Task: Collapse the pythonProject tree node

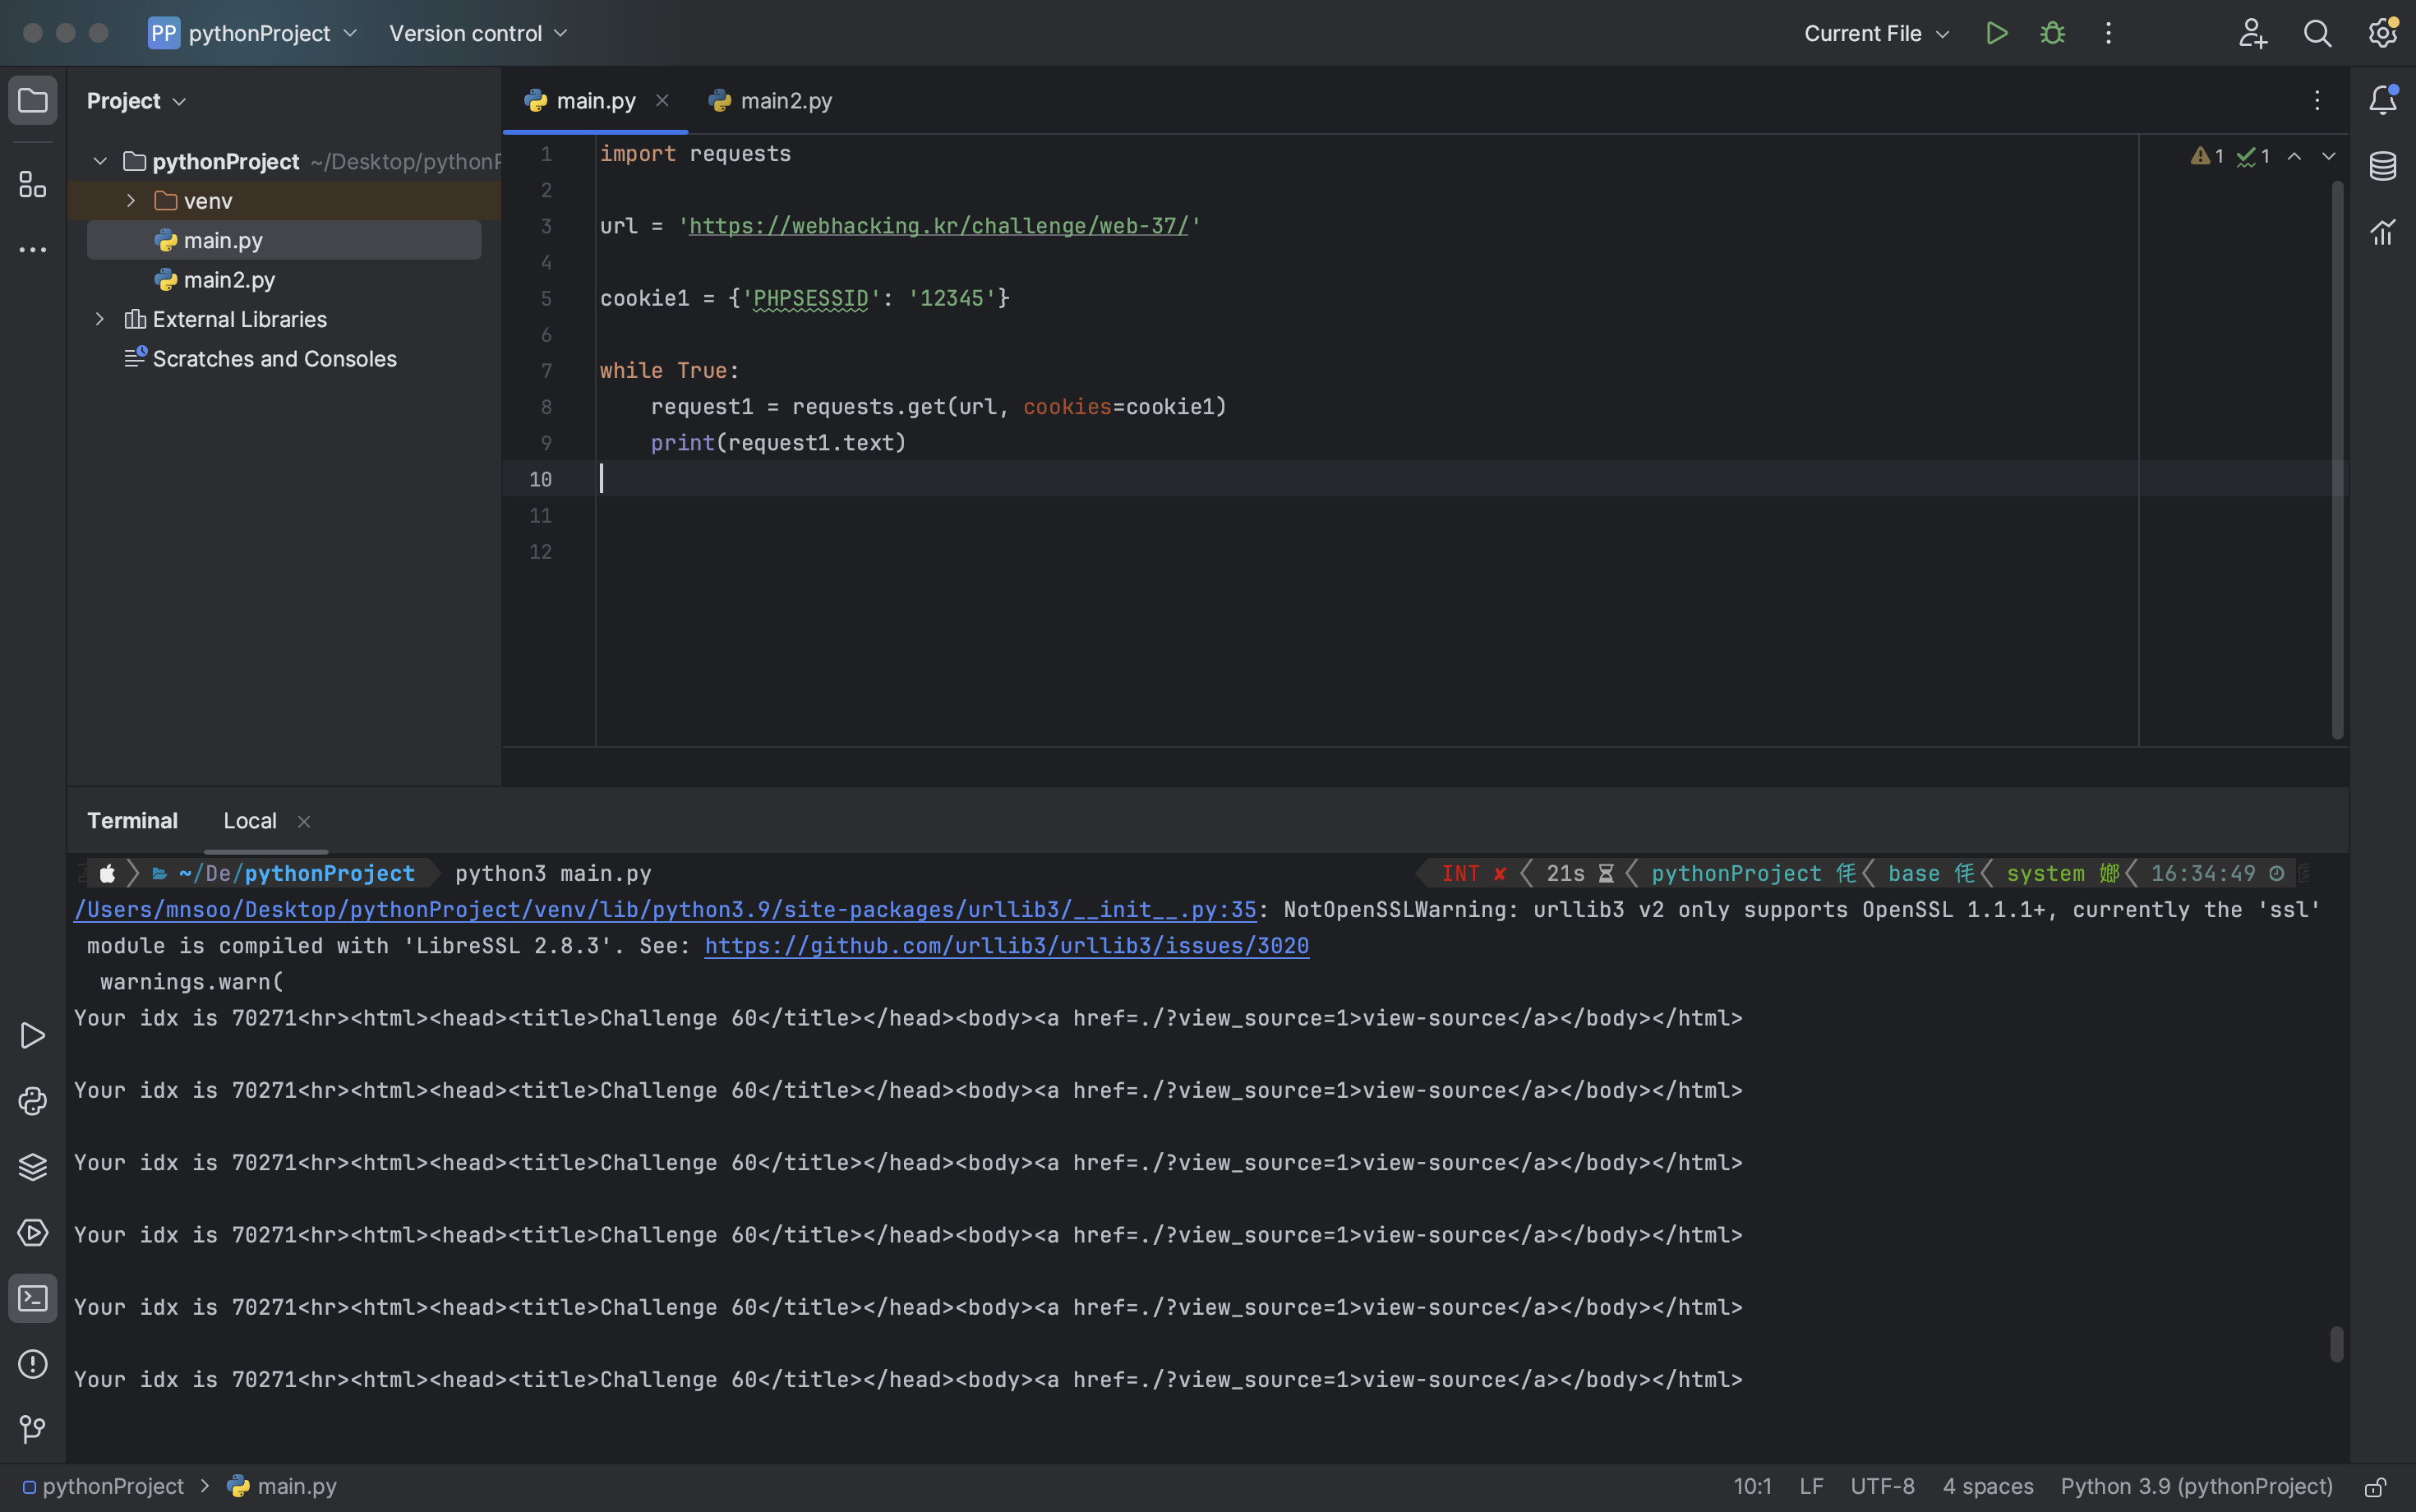Action: [x=99, y=160]
